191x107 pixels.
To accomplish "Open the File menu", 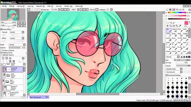I will click(x=4, y=6).
